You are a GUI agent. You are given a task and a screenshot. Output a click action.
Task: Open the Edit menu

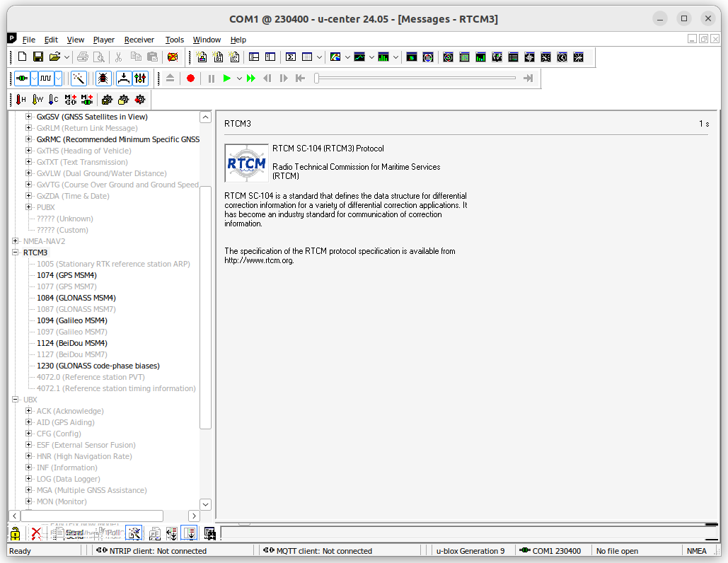(51, 40)
